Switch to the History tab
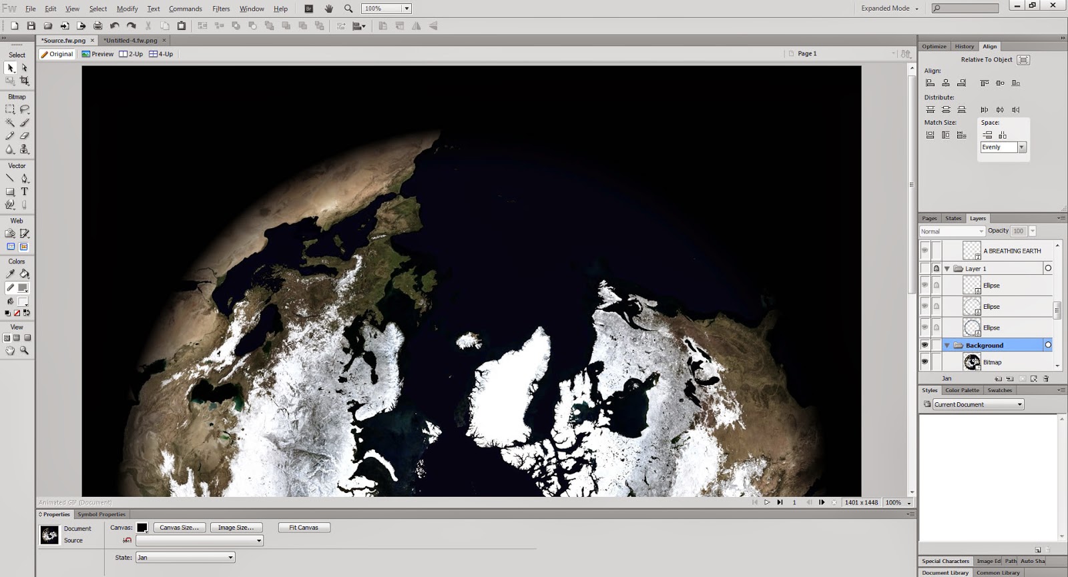 [964, 47]
